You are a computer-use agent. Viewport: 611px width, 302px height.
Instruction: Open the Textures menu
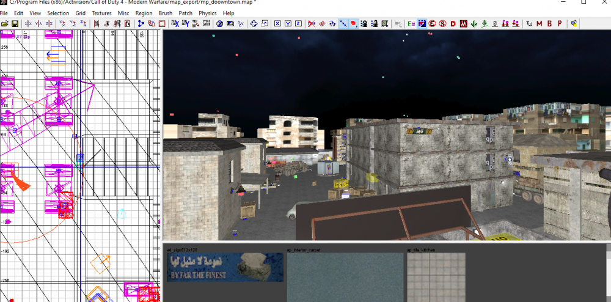(x=101, y=13)
